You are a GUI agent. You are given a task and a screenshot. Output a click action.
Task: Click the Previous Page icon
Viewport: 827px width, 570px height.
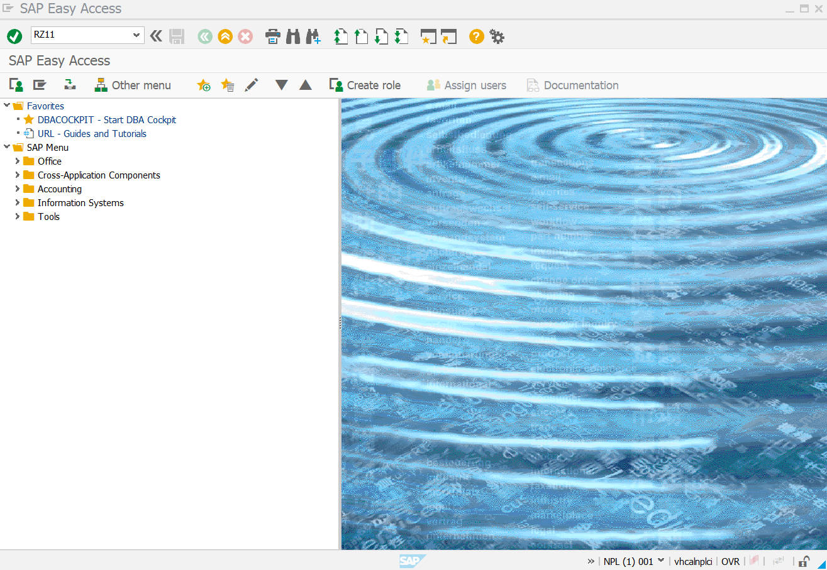(x=360, y=36)
